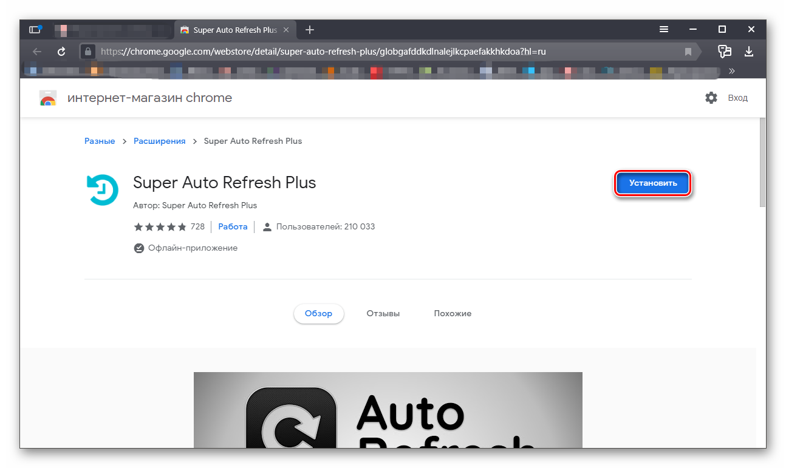Click the Вход sign-in link

point(738,98)
